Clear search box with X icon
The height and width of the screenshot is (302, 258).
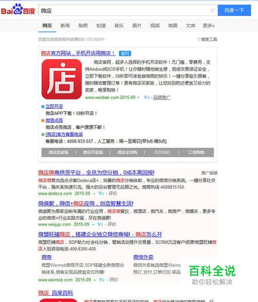tap(212, 10)
